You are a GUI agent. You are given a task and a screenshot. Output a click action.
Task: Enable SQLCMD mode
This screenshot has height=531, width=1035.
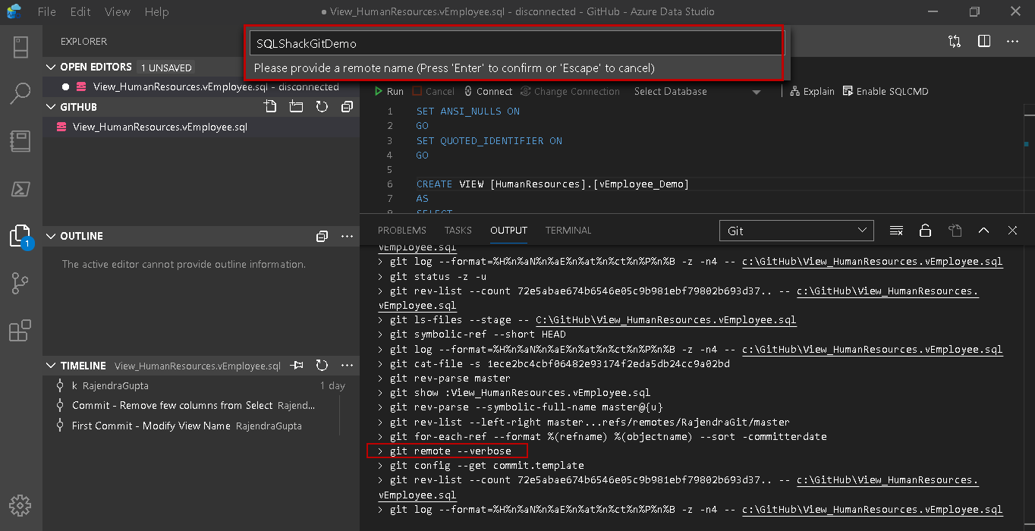point(886,91)
